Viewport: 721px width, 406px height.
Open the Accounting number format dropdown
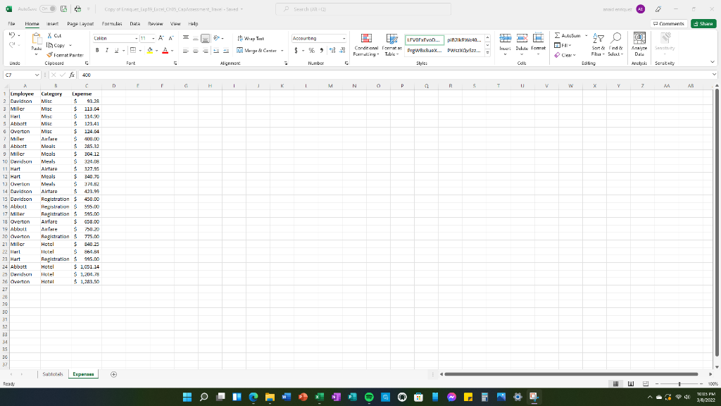click(x=344, y=39)
